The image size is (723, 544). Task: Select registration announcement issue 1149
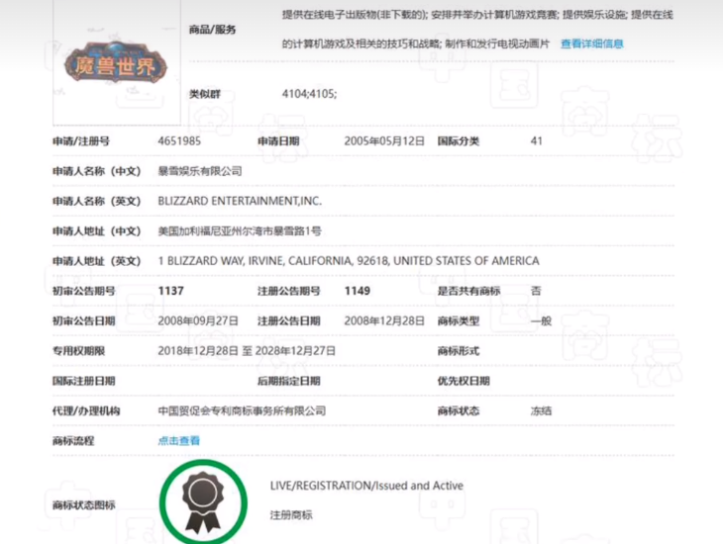tap(358, 291)
